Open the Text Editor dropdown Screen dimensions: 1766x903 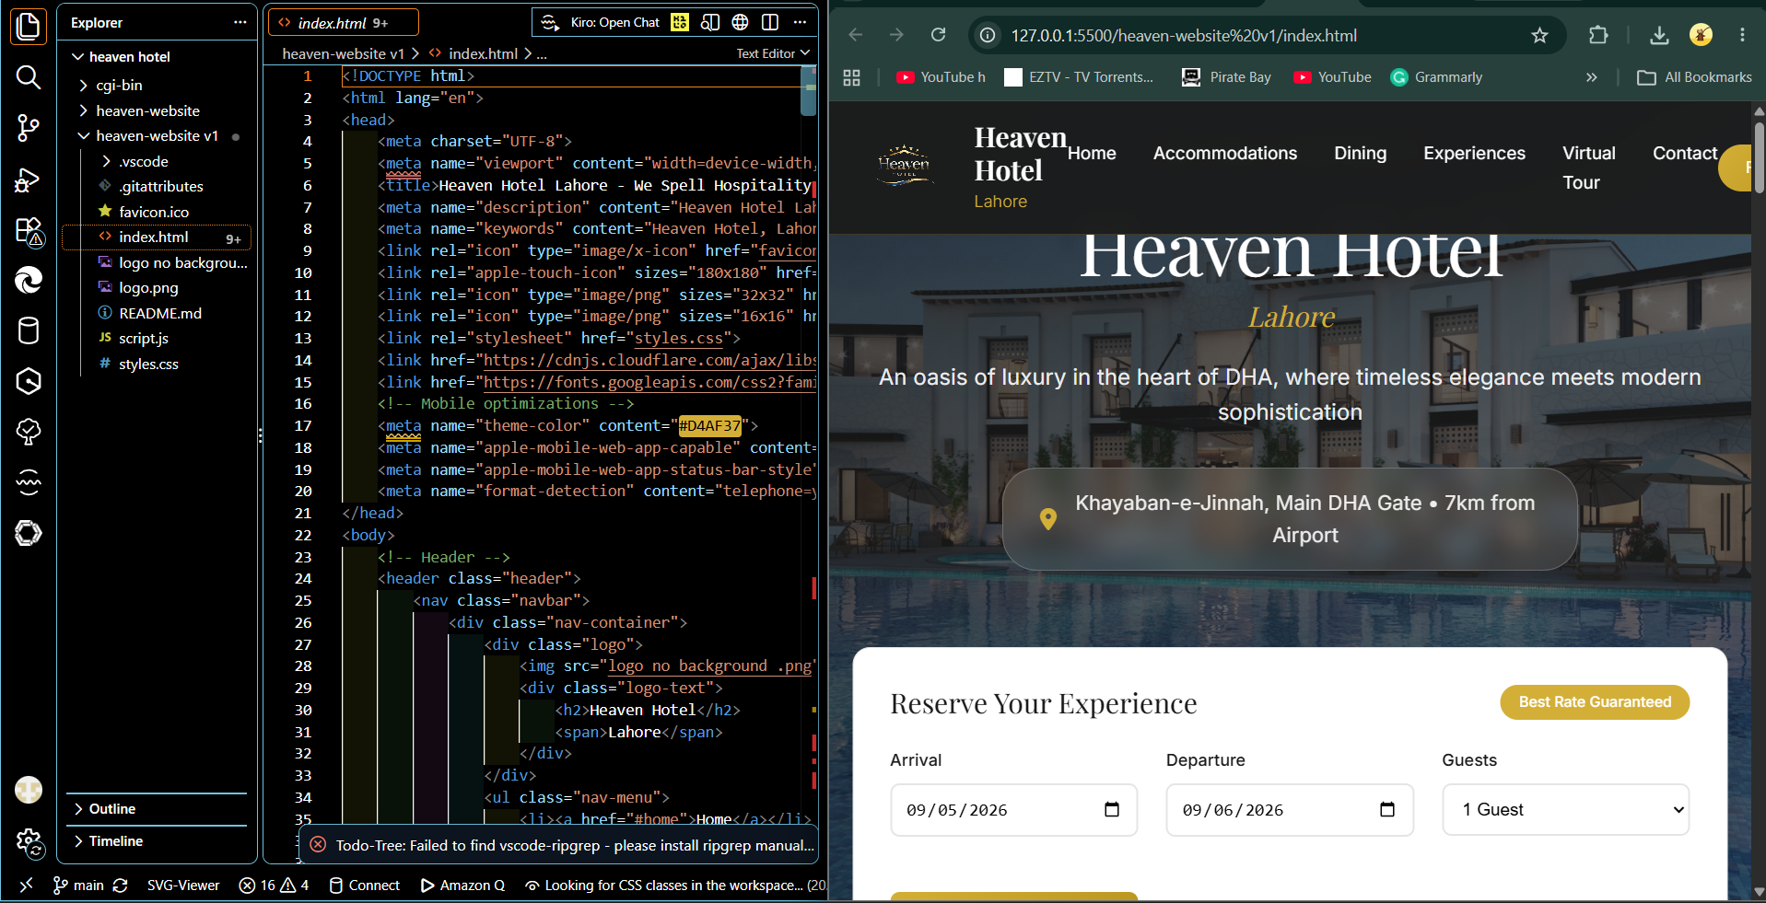click(773, 53)
